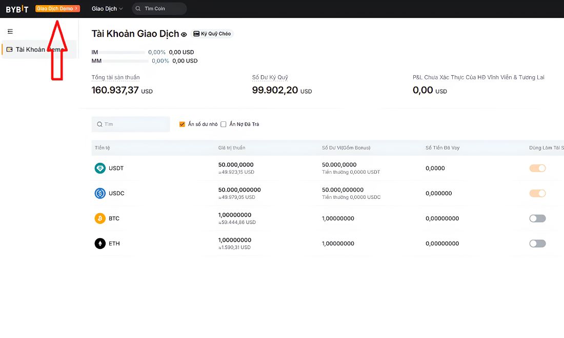Click the ETH coin icon
The image size is (564, 338).
[100, 244]
